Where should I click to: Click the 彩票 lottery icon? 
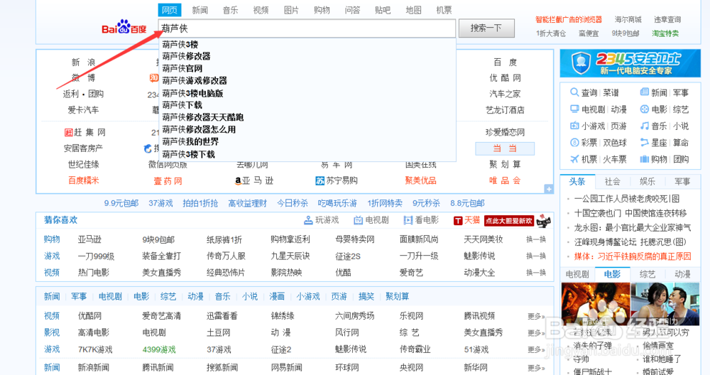click(574, 143)
